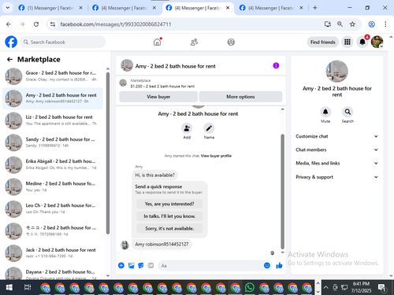Click More options button
This screenshot has height=295, width=394.
tap(240, 97)
